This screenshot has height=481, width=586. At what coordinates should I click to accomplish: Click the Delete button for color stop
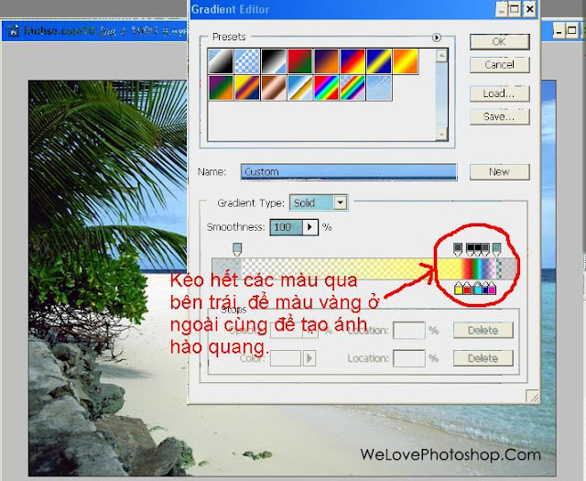(483, 358)
